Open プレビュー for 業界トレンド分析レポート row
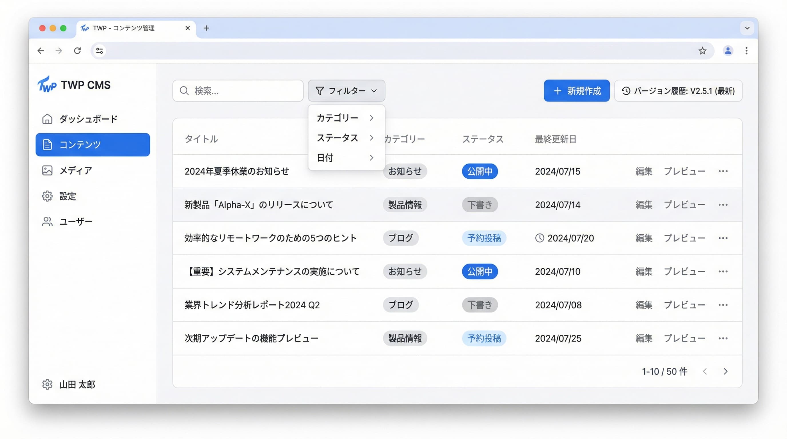The image size is (787, 439). (684, 305)
